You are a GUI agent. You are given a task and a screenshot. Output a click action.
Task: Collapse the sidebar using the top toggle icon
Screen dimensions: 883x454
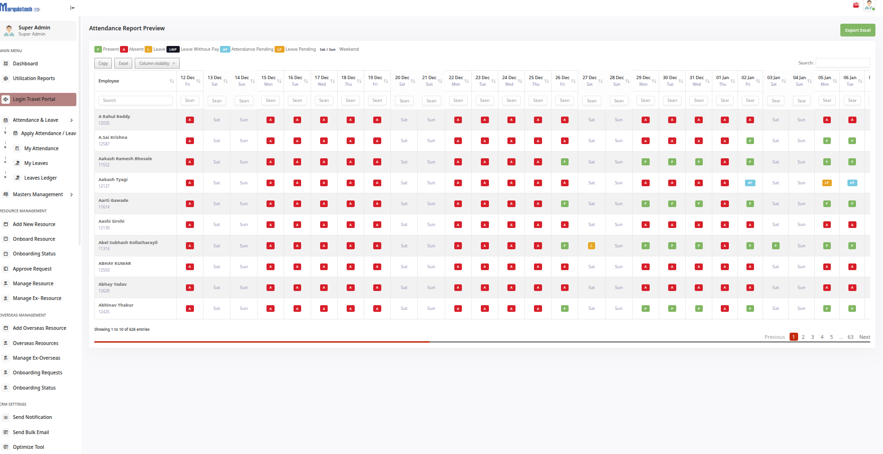coord(72,8)
